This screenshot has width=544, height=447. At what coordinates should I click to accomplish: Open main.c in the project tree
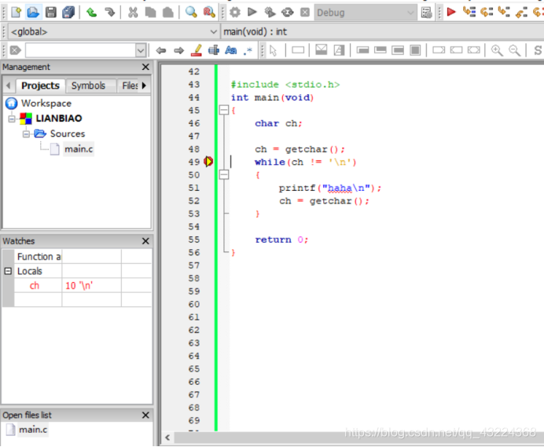tap(79, 149)
